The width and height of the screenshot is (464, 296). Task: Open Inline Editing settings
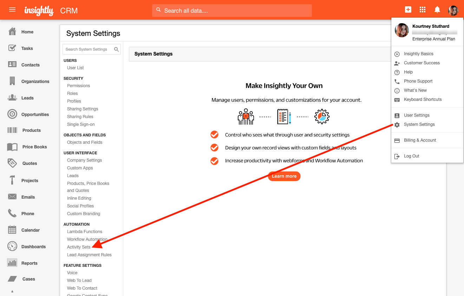(x=79, y=198)
